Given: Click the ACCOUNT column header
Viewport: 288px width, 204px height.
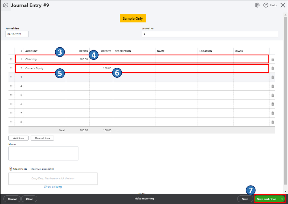Looking at the screenshot, I should (31, 51).
